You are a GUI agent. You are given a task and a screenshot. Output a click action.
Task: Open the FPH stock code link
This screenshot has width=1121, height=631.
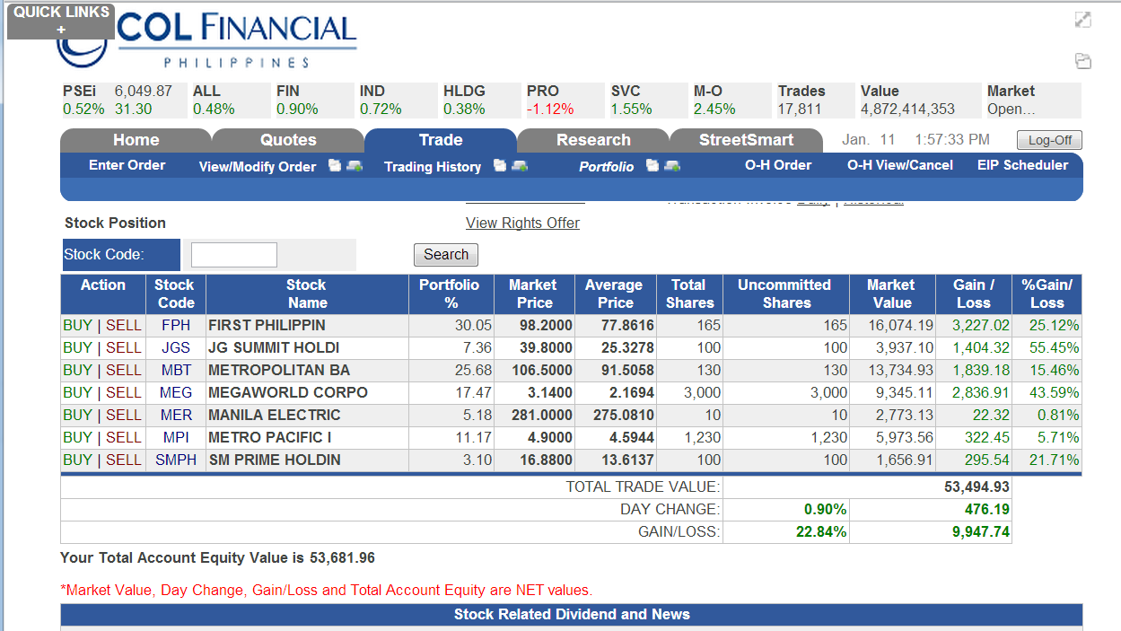coord(176,325)
